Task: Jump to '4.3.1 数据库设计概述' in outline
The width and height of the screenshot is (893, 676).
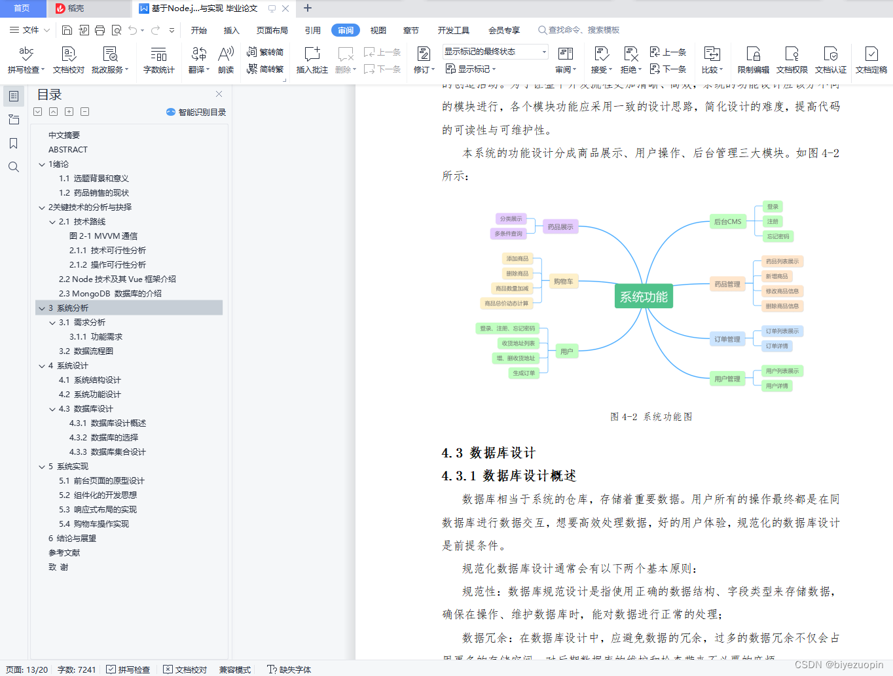Action: pos(108,423)
